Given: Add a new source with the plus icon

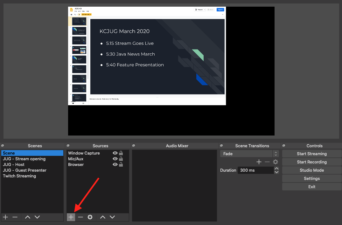Looking at the screenshot, I should click(x=71, y=217).
